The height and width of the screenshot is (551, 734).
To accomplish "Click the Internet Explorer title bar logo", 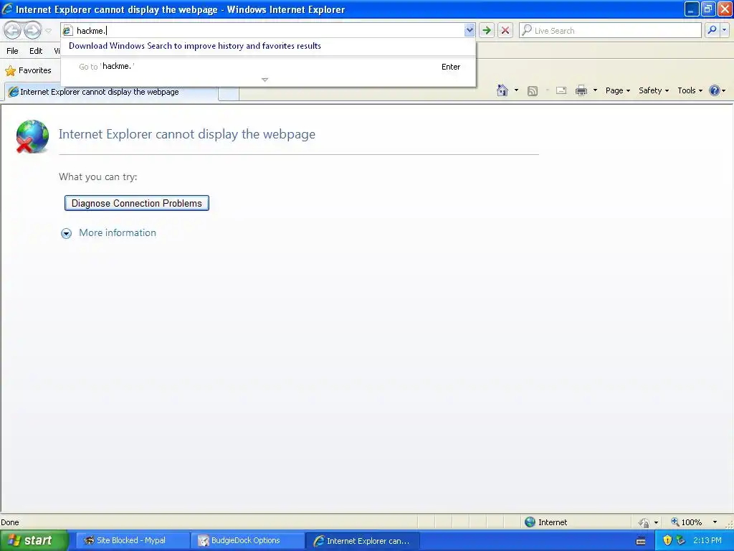I will coord(7,9).
